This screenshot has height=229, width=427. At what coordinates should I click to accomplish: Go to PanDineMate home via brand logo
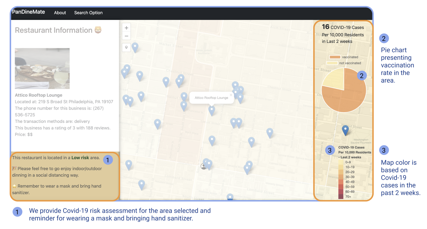click(29, 12)
